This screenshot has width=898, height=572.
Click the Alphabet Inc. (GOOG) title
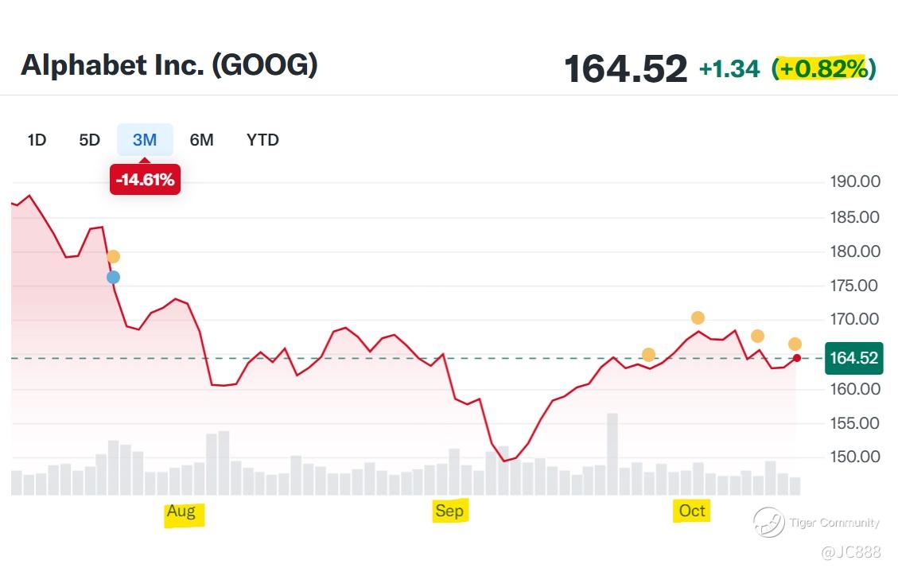click(169, 65)
